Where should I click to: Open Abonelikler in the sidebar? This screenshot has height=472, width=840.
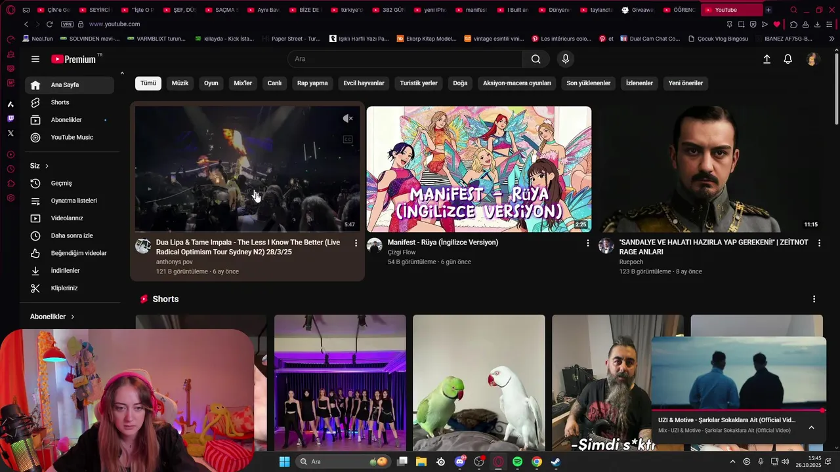point(70,120)
